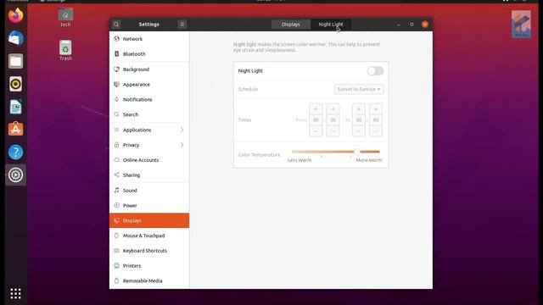Open Keyboard Shortcuts settings

tap(149, 251)
